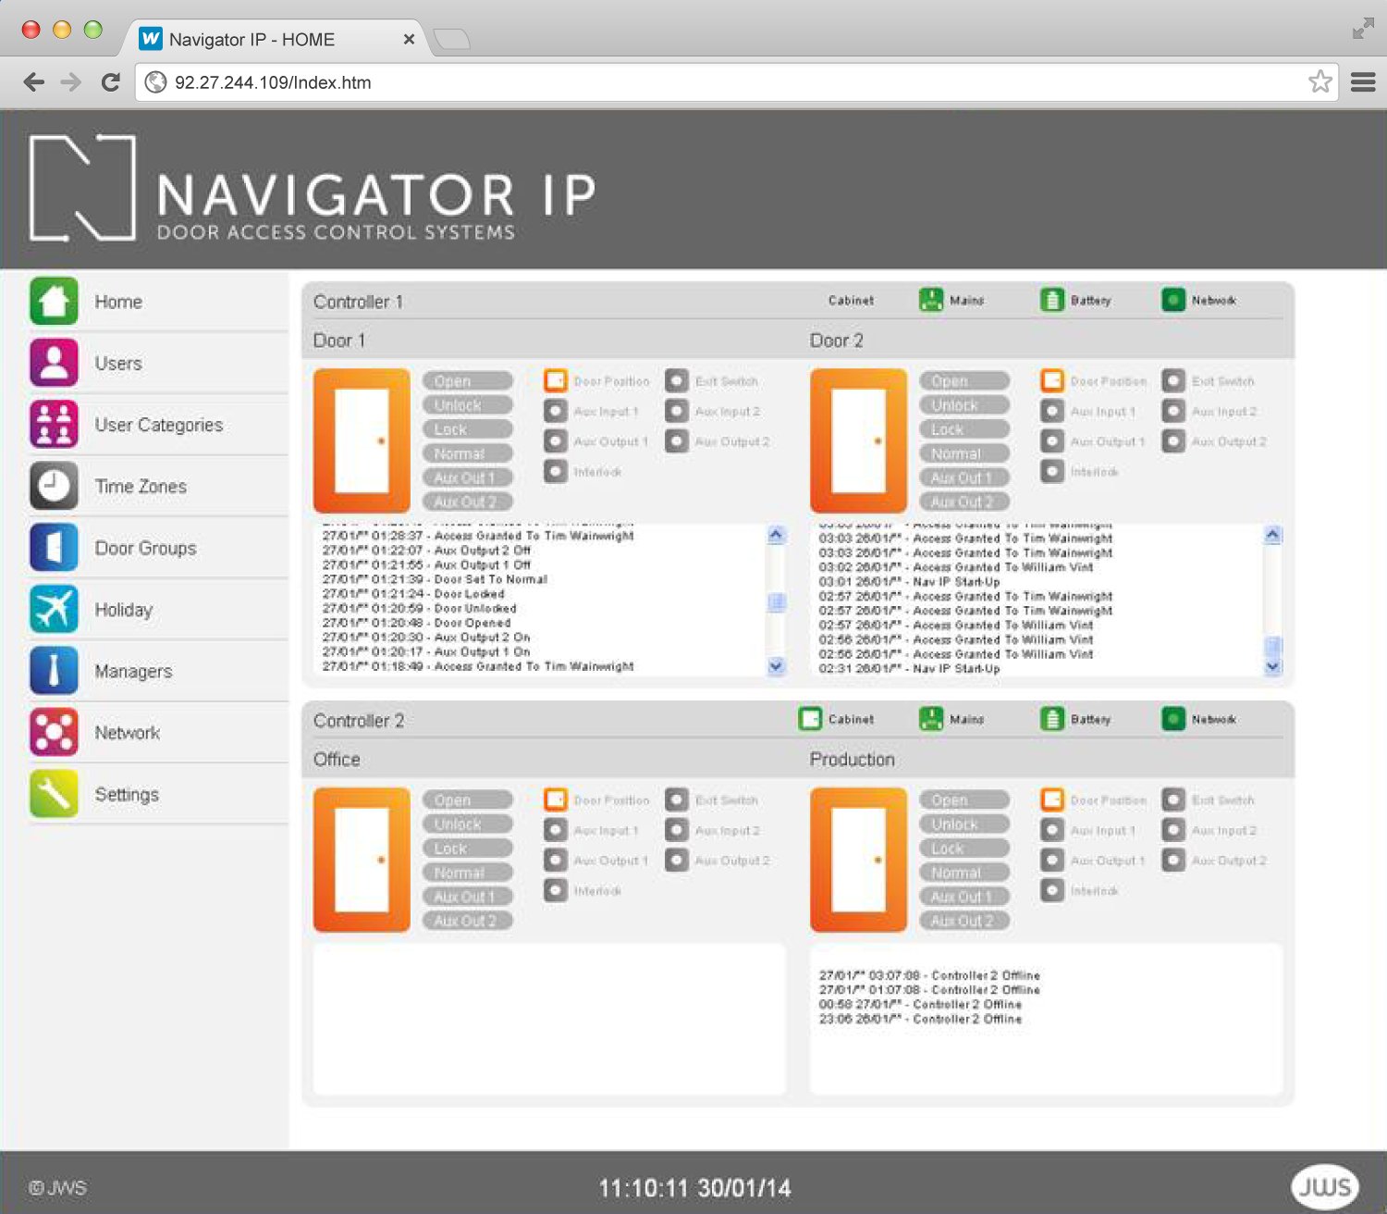Click the browser address bar
This screenshot has height=1214, width=1387.
[x=736, y=82]
